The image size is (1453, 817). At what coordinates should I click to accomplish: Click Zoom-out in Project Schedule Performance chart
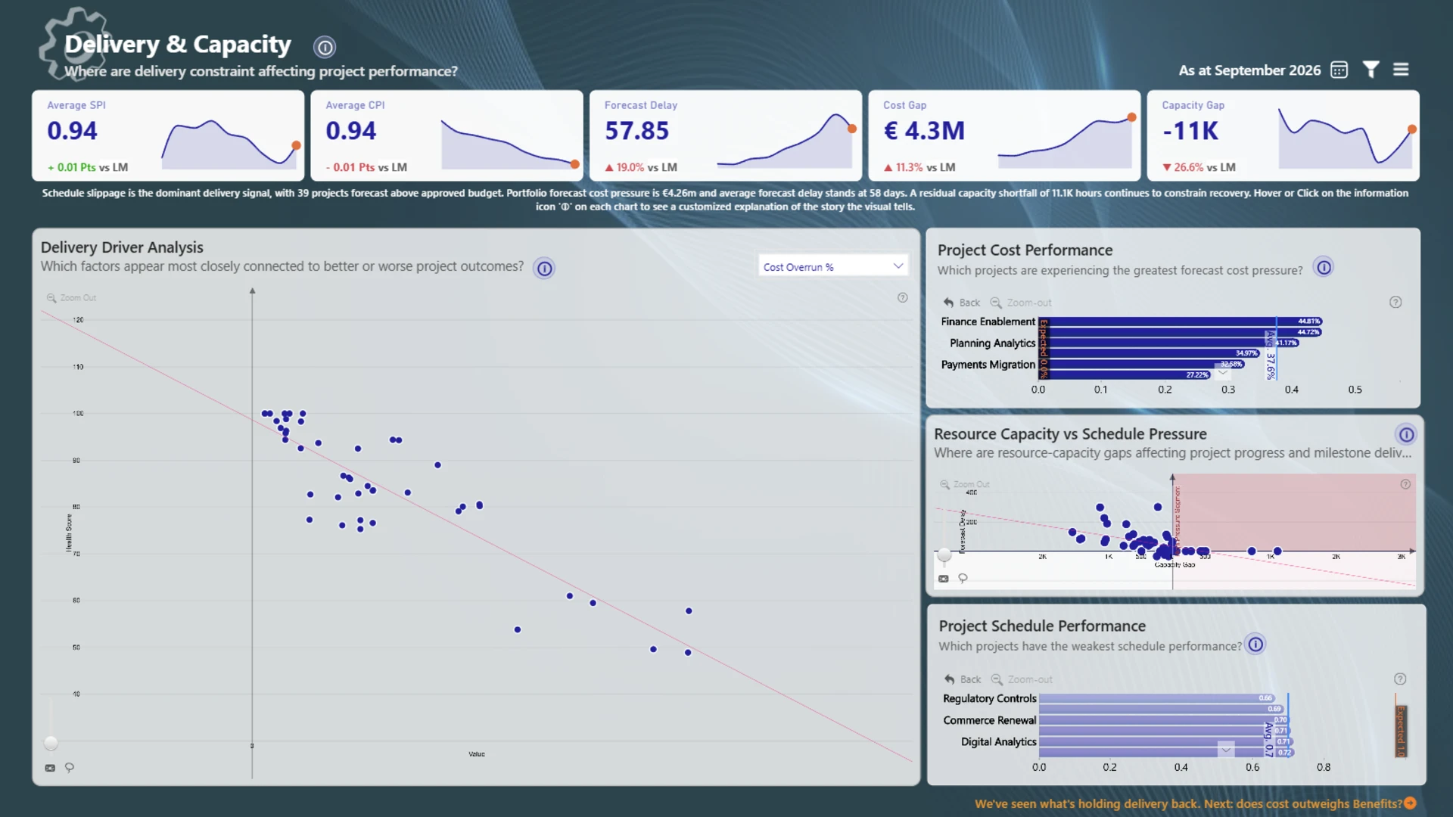tap(1022, 679)
